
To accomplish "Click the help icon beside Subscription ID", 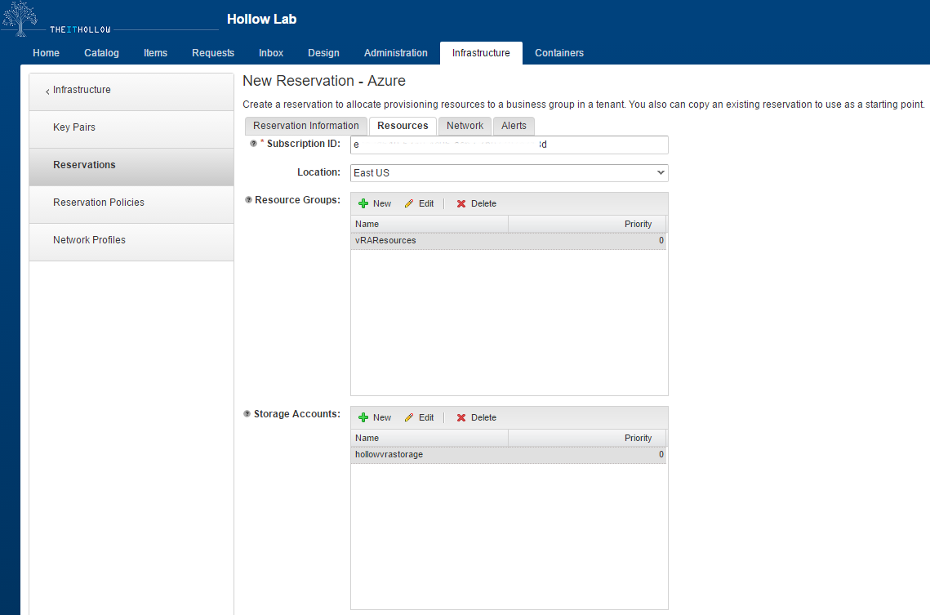I will (253, 144).
